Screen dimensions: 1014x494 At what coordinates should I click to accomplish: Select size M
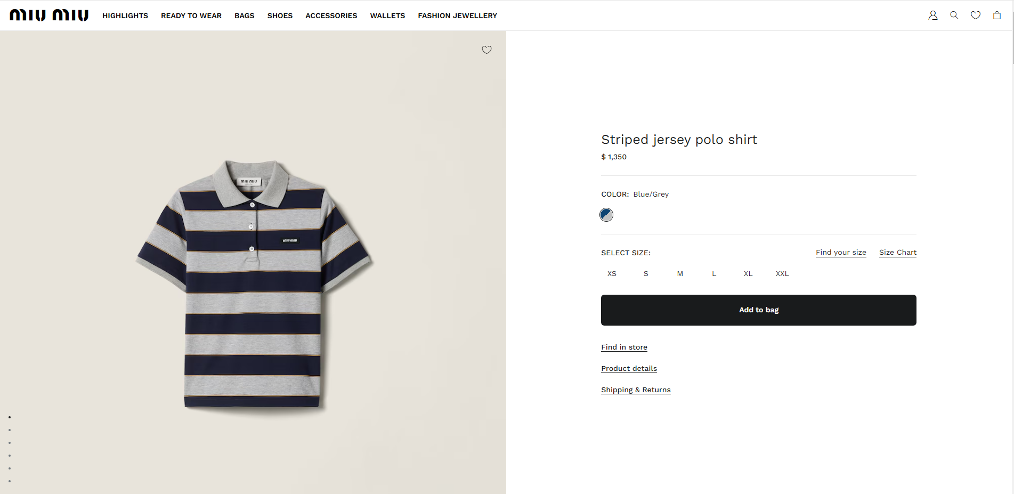click(680, 274)
